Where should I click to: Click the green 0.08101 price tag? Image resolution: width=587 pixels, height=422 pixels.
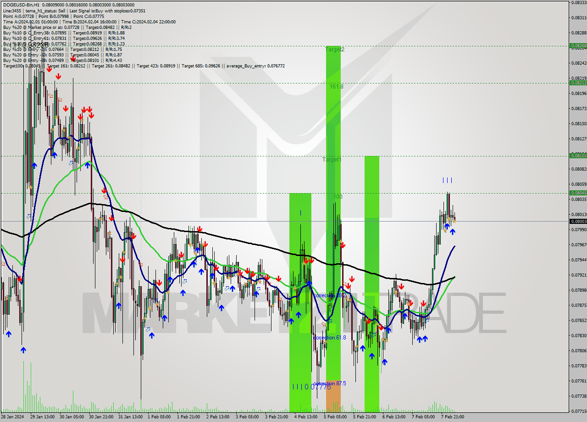coord(577,156)
